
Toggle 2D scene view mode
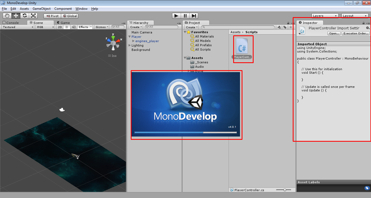point(60,27)
